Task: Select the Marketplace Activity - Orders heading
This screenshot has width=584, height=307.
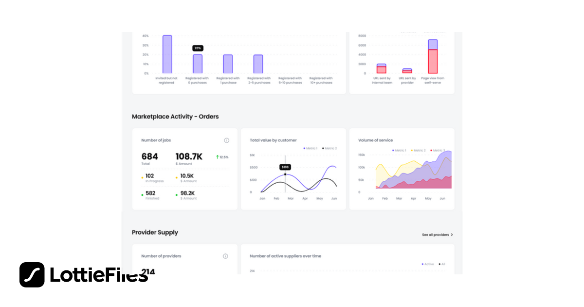Action: [175, 116]
